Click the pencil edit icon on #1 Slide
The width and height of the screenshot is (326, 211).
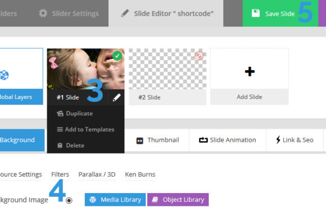[x=117, y=97]
